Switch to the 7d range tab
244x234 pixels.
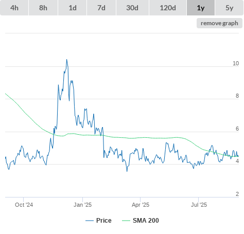tap(101, 8)
